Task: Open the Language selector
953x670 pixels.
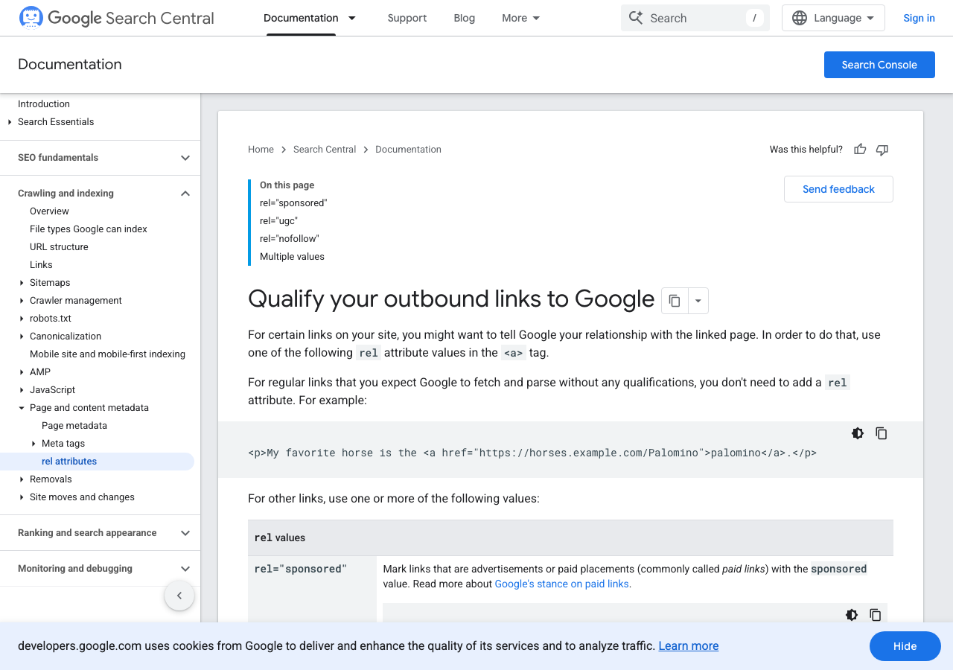Action: [833, 18]
